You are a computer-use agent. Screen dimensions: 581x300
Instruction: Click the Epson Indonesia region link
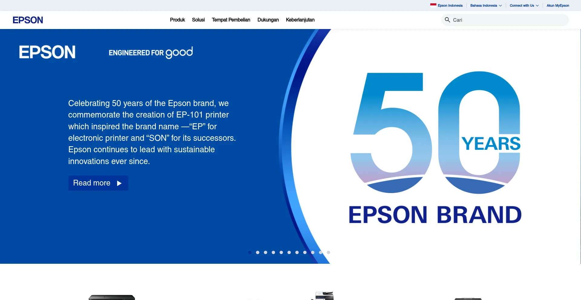[x=450, y=5]
